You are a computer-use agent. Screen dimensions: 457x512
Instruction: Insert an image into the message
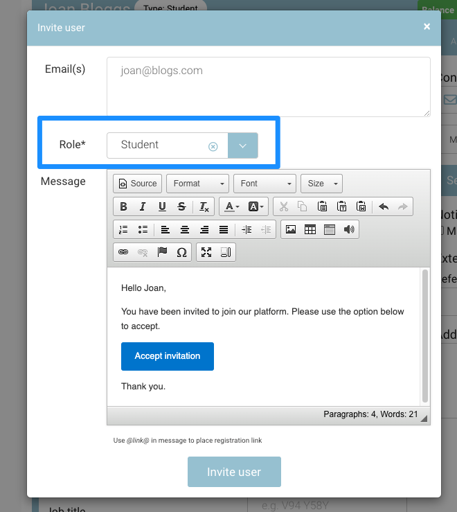point(291,229)
